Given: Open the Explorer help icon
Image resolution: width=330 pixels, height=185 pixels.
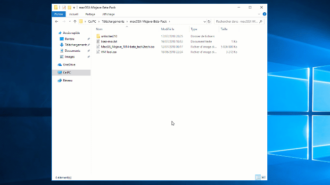Looking at the screenshot, I should tap(264, 14).
